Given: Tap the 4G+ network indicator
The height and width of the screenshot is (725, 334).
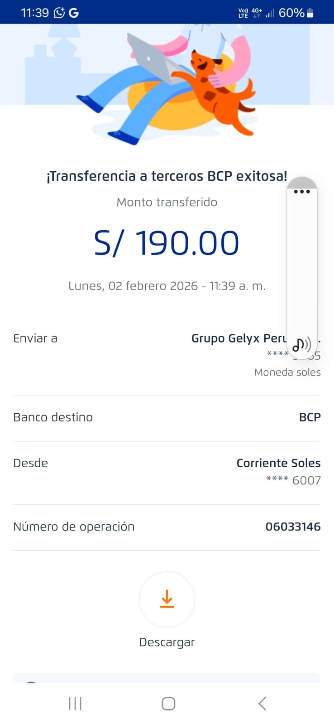Looking at the screenshot, I should coord(257,13).
